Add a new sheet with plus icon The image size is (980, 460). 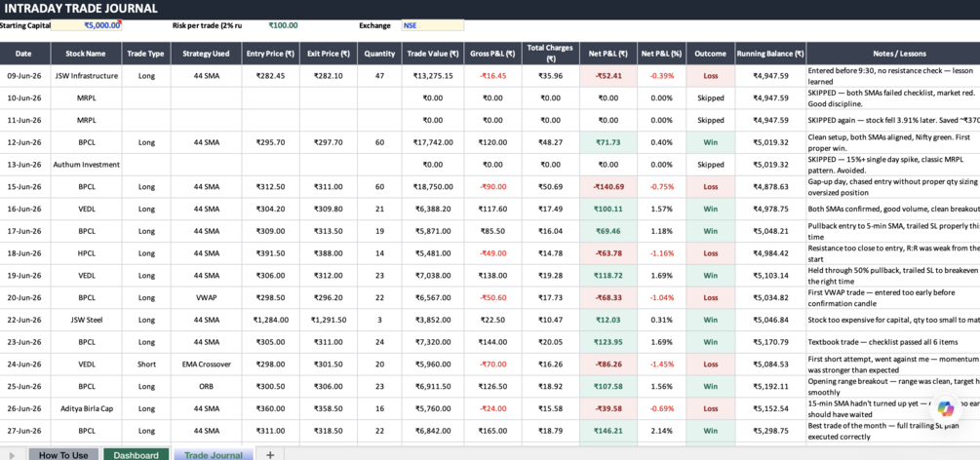pos(270,454)
